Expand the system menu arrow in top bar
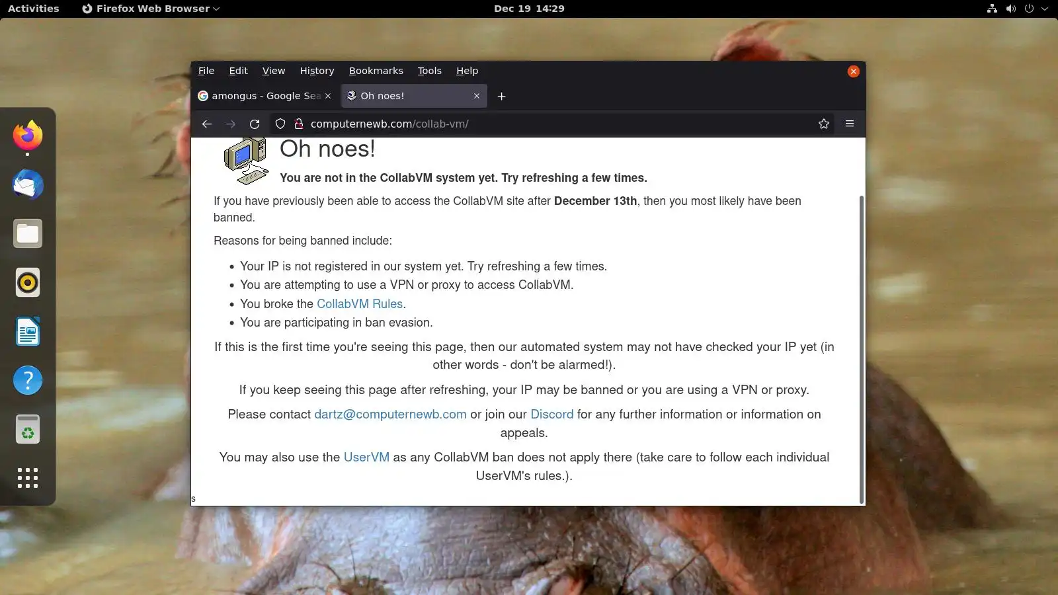1058x595 pixels. pyautogui.click(x=1045, y=9)
